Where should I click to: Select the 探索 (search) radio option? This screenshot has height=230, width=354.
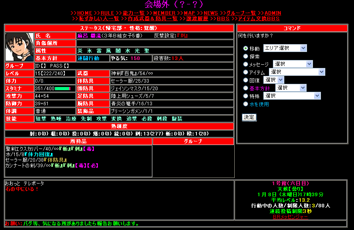[x=245, y=56]
